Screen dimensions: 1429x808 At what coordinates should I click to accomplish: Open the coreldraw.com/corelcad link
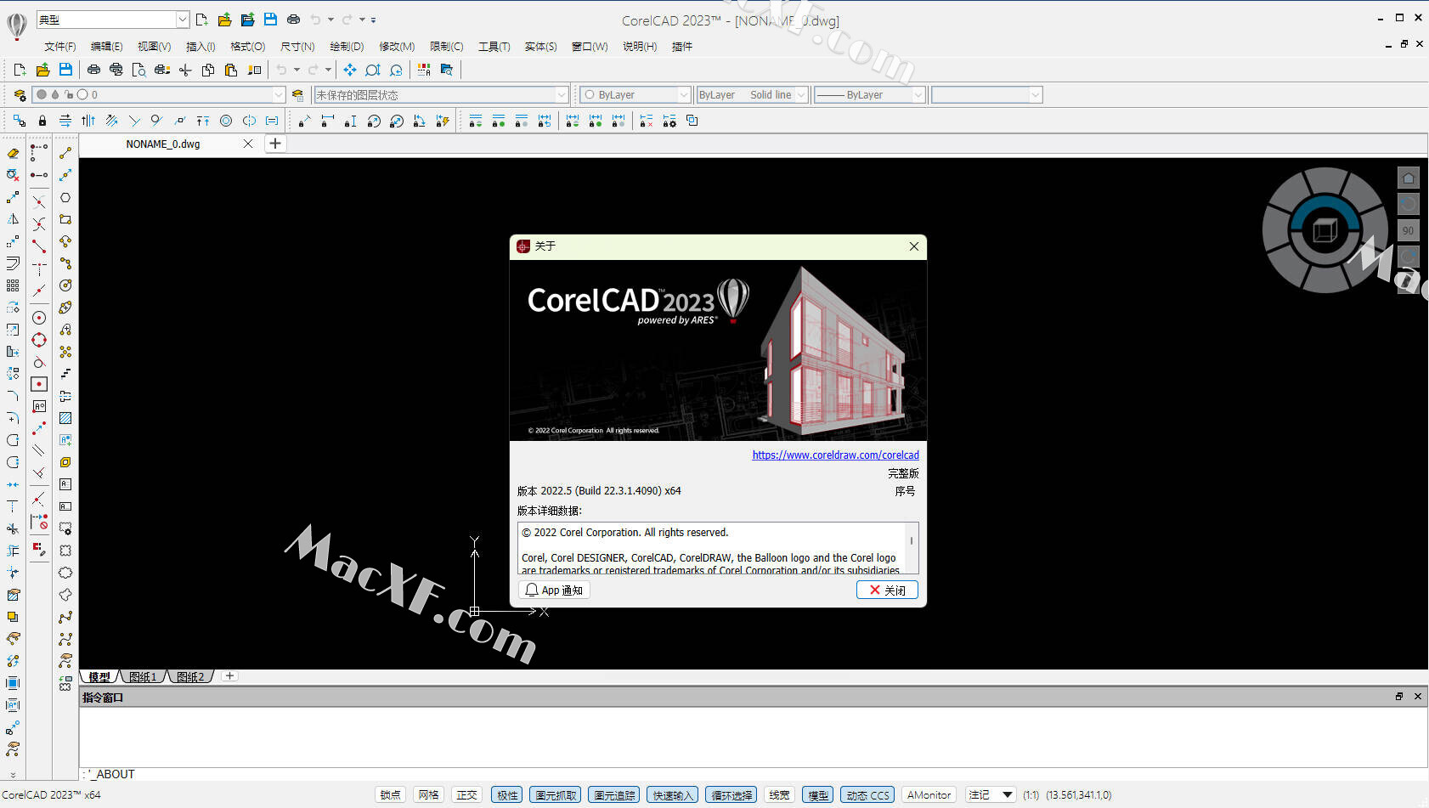[835, 455]
